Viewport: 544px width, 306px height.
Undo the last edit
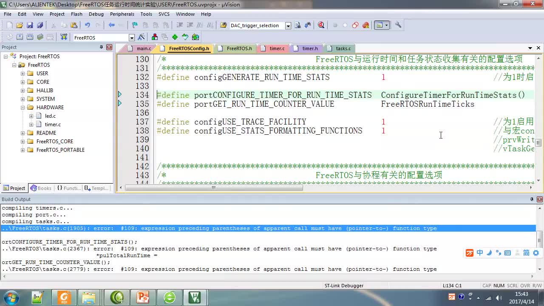point(87,25)
